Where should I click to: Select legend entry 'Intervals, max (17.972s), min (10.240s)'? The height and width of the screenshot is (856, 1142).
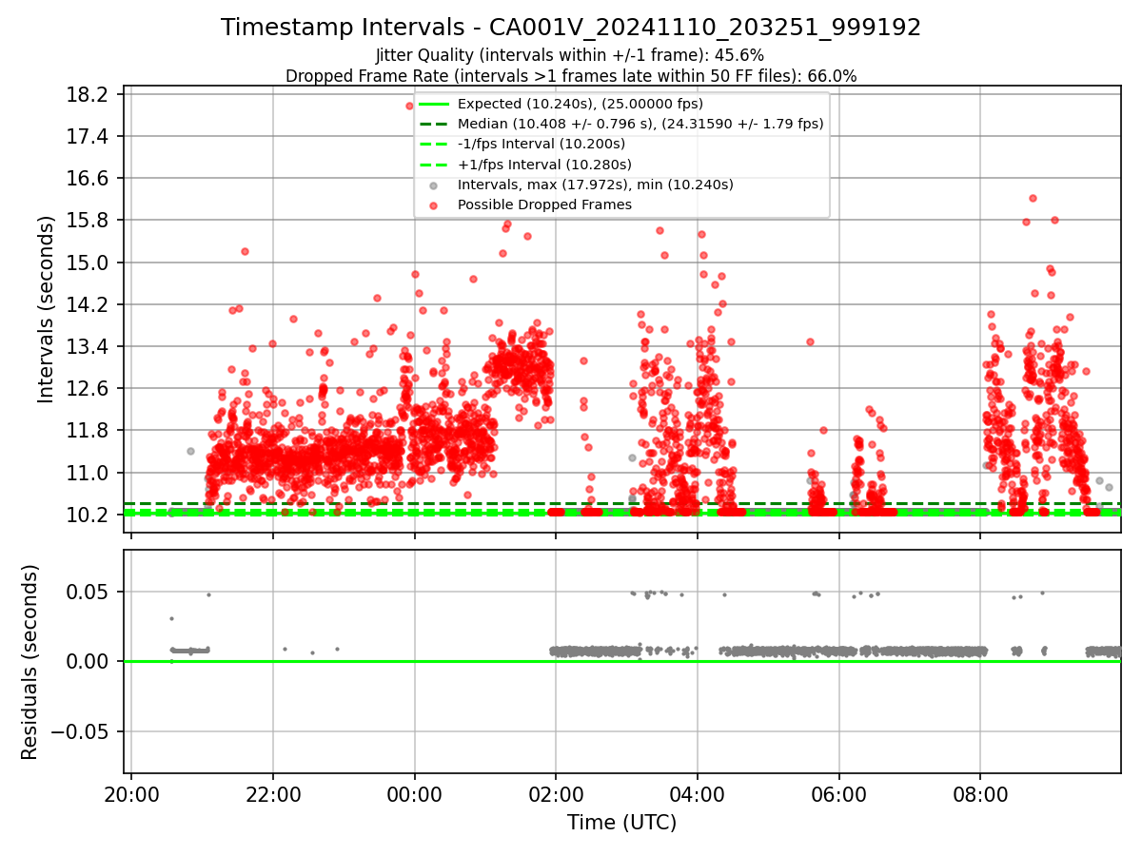click(596, 185)
